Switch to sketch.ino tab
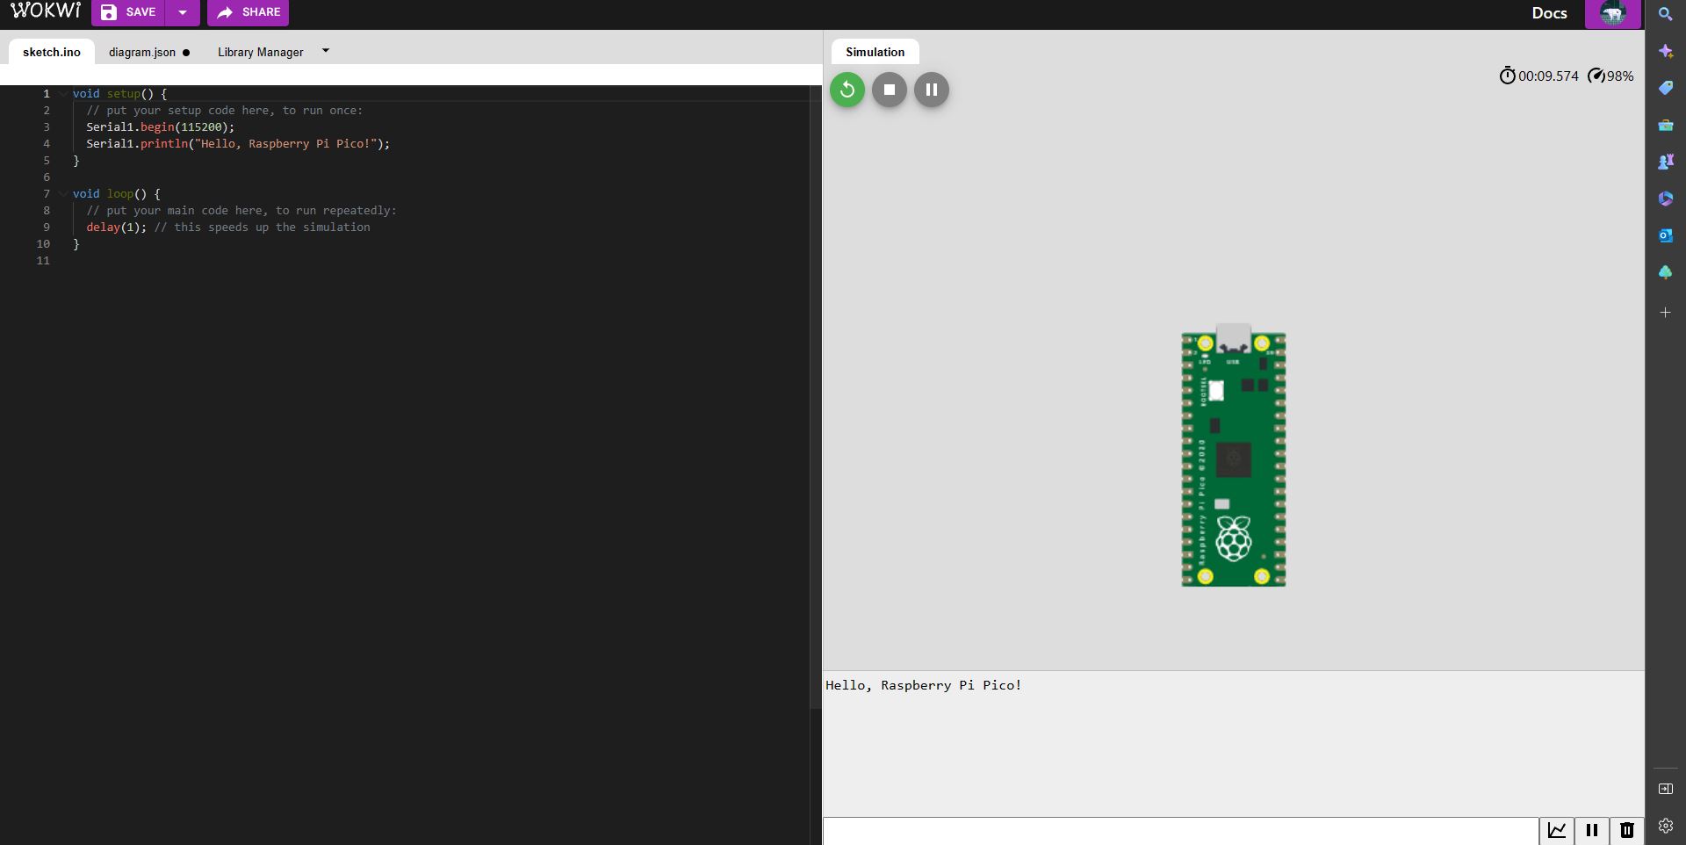This screenshot has height=845, width=1686. point(52,52)
